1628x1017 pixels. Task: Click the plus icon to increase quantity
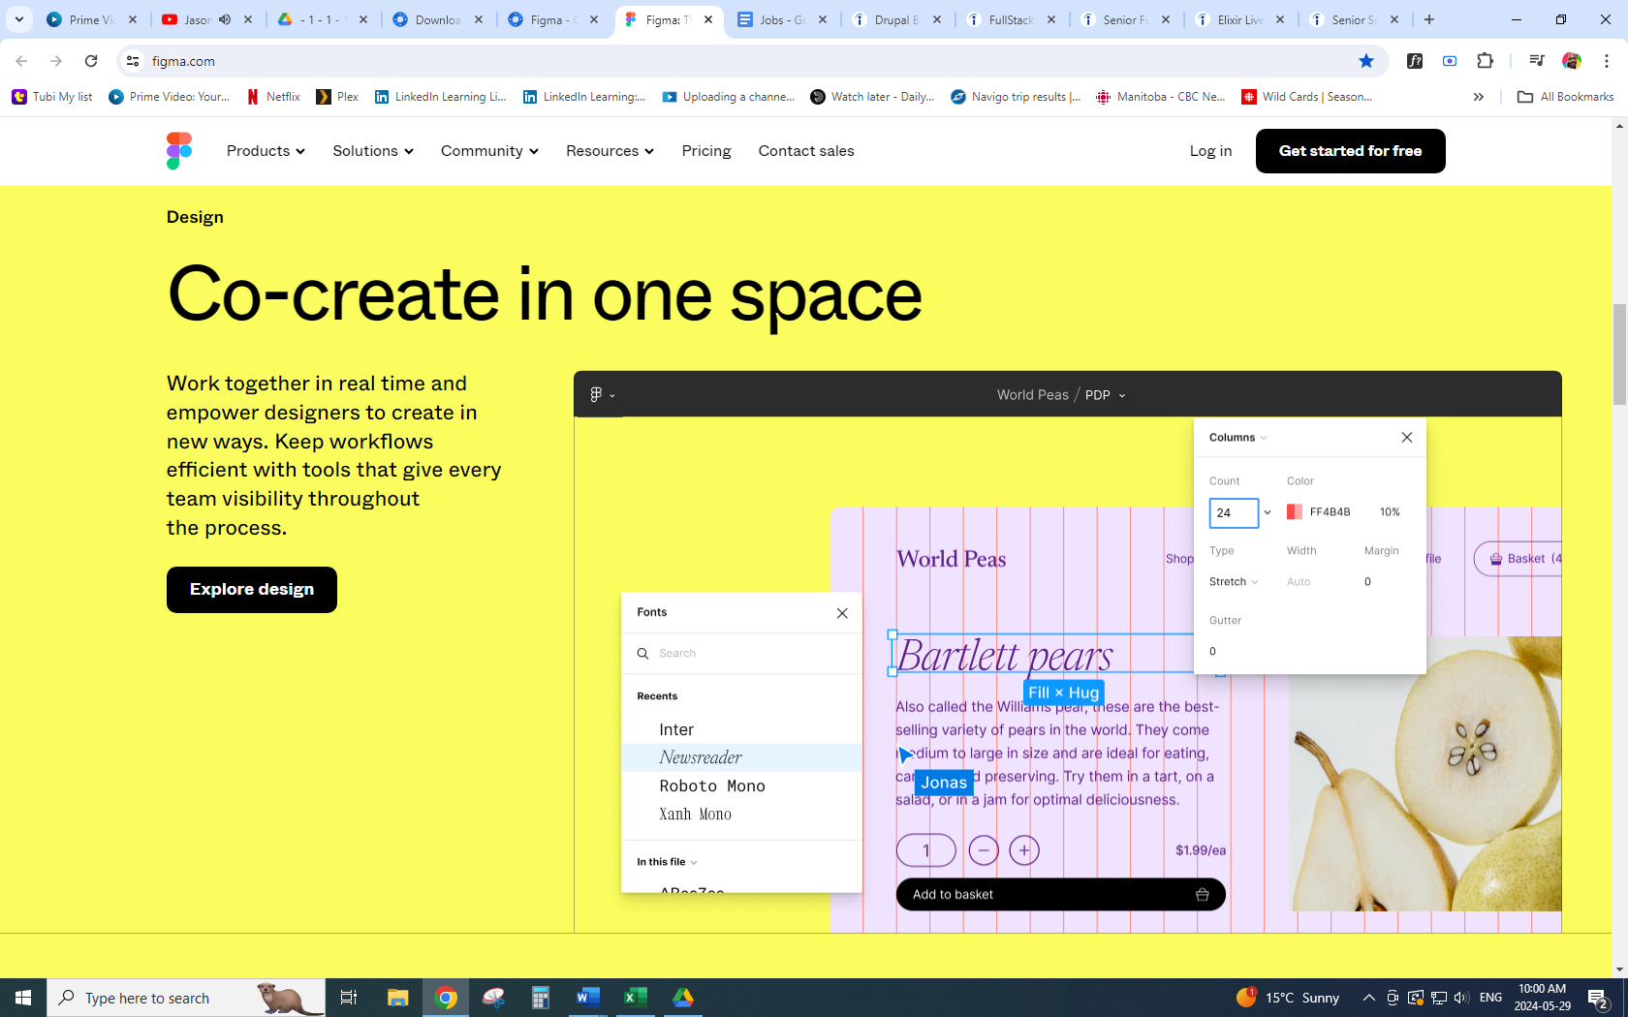click(1024, 850)
